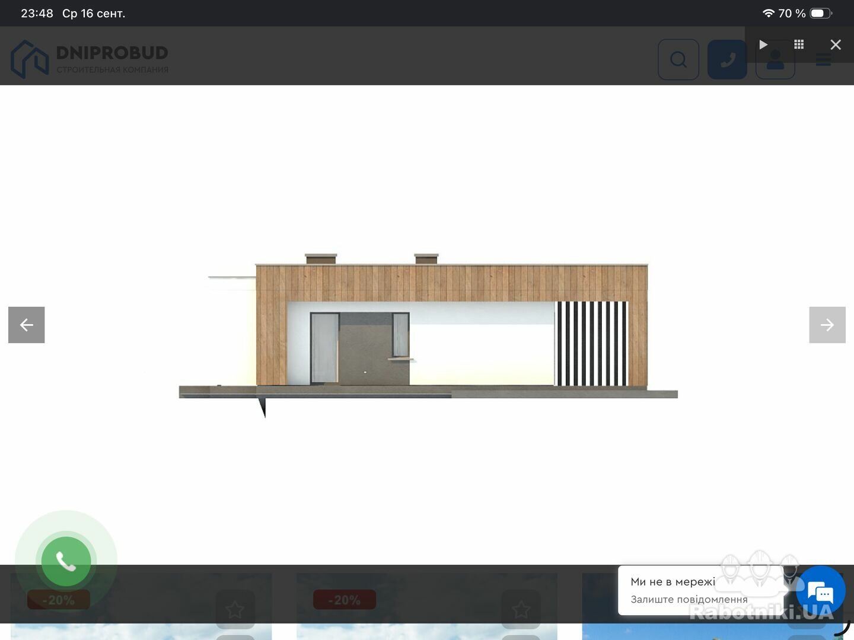Tap the green phone callback button
Image resolution: width=854 pixels, height=640 pixels.
point(66,561)
